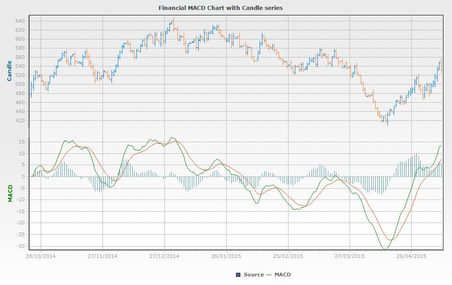452x285 pixels.
Task: Click the 25/02/2015 date label
Action: [x=288, y=256]
